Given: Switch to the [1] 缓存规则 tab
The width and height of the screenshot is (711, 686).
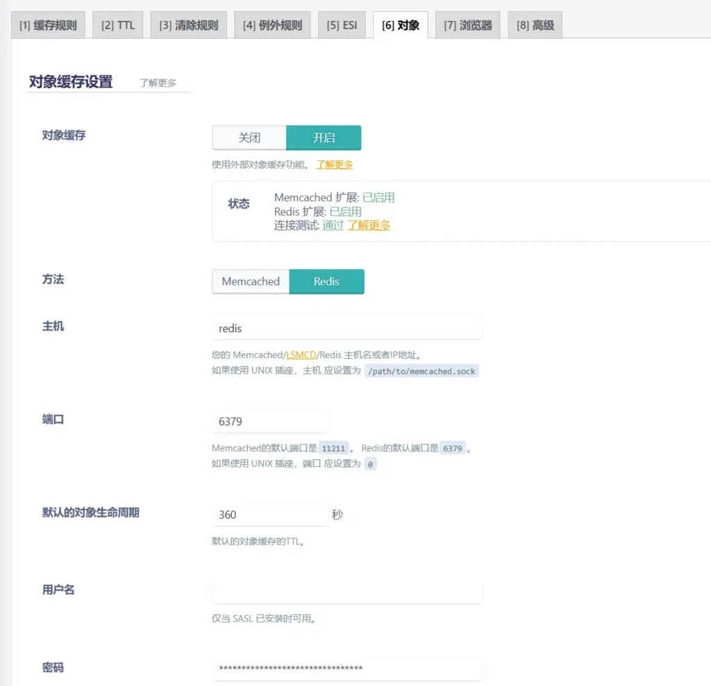Looking at the screenshot, I should (48, 25).
